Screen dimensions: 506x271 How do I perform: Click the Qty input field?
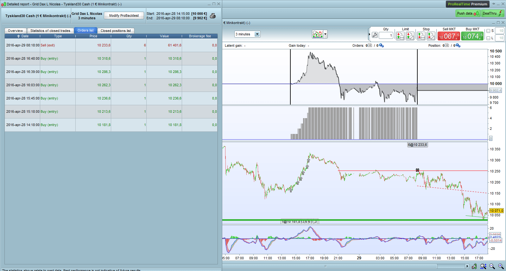[386, 35]
